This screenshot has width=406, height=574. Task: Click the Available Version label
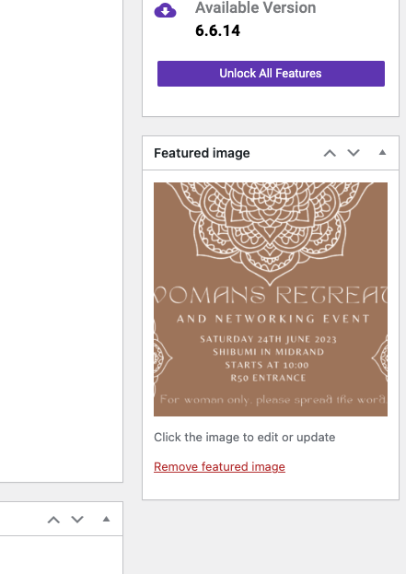[x=255, y=7]
